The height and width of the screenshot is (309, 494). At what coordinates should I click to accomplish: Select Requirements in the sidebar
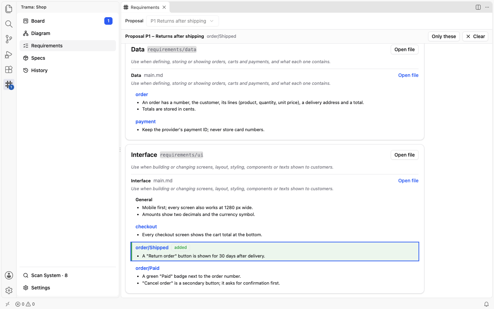68,46
